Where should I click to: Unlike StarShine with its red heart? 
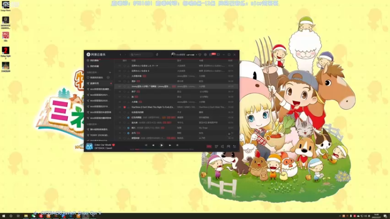click(125, 107)
